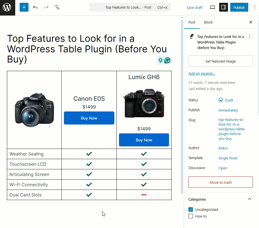This screenshot has height=228, width=259.
Task: Click the Touchscreen LCD cell
Action: pos(34,164)
